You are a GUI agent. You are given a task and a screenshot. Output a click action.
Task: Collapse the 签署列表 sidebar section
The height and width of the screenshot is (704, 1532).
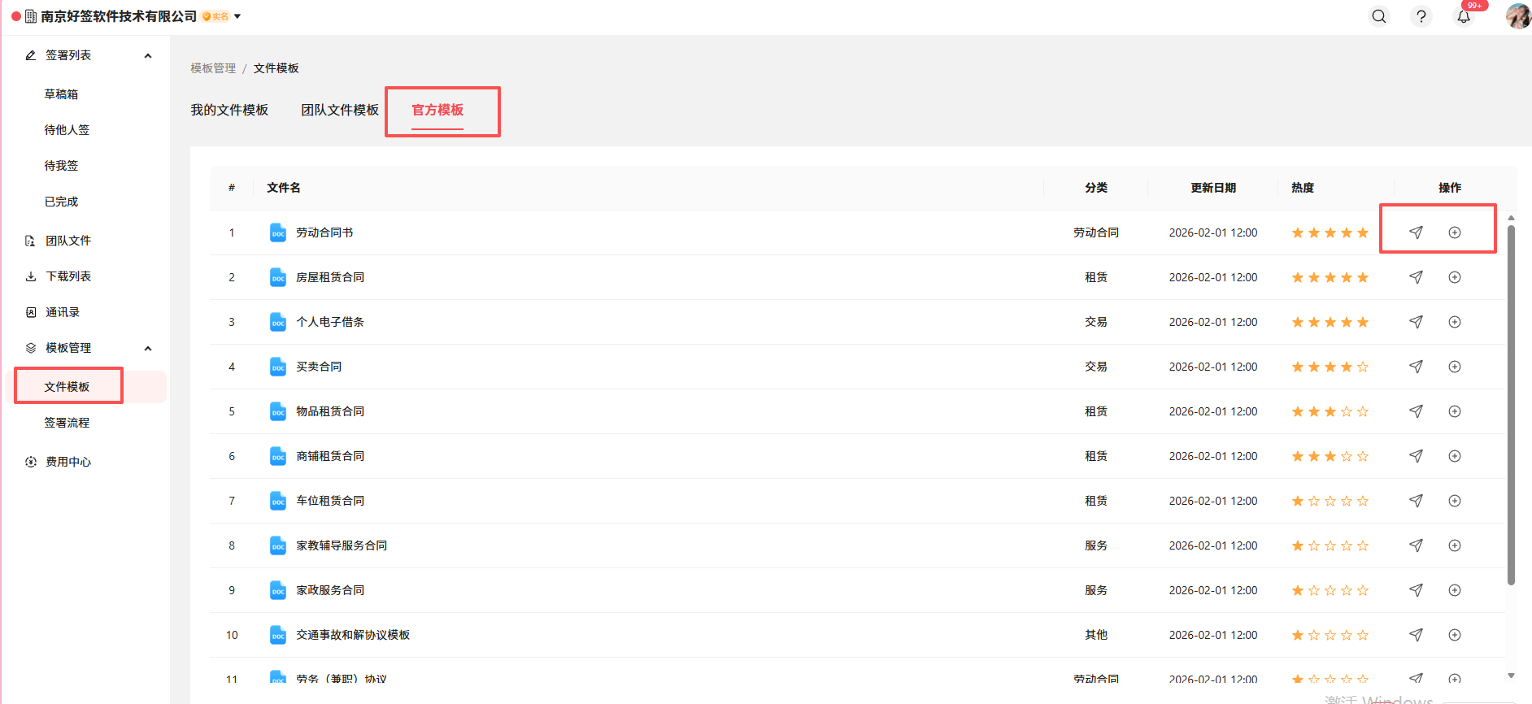tap(148, 56)
